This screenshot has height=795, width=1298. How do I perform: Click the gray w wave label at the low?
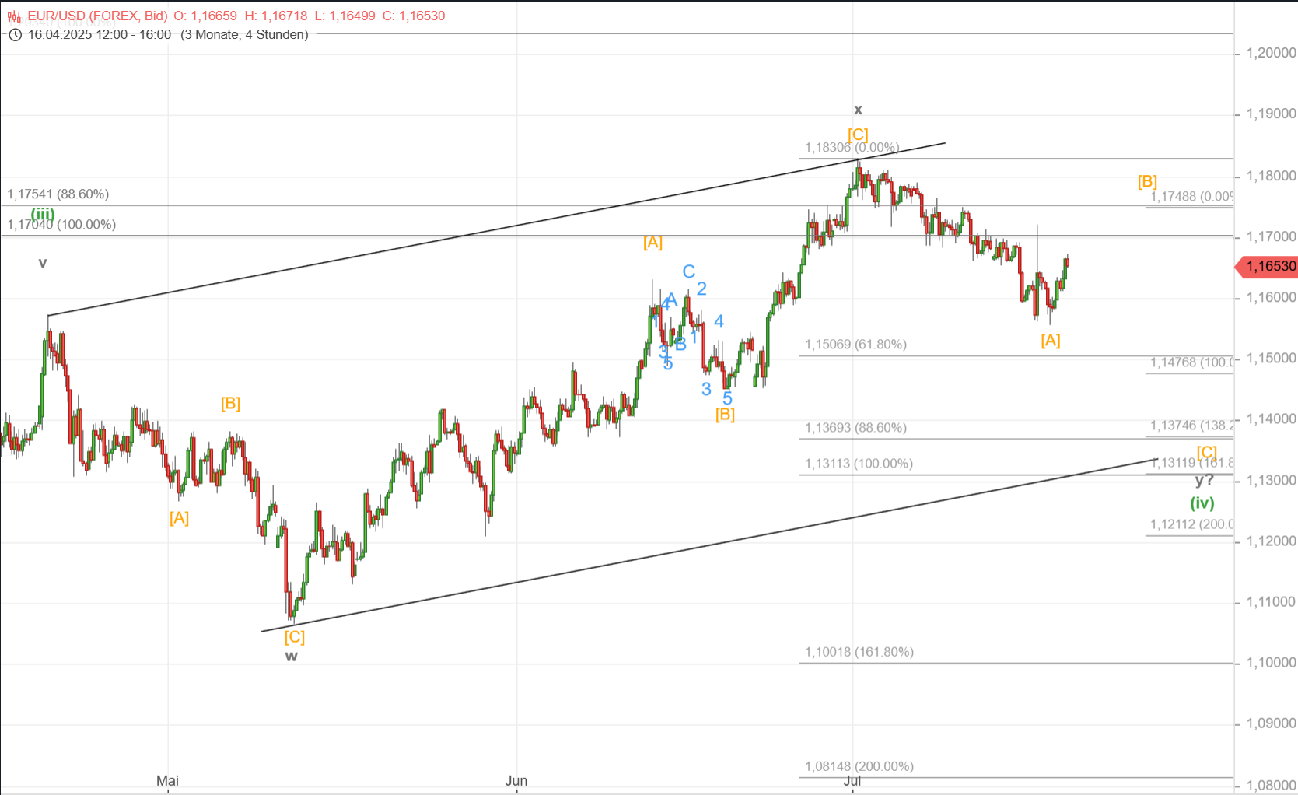tap(291, 657)
